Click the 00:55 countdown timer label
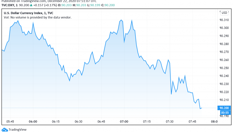Viewport: 233px width, 132px height. [225, 113]
